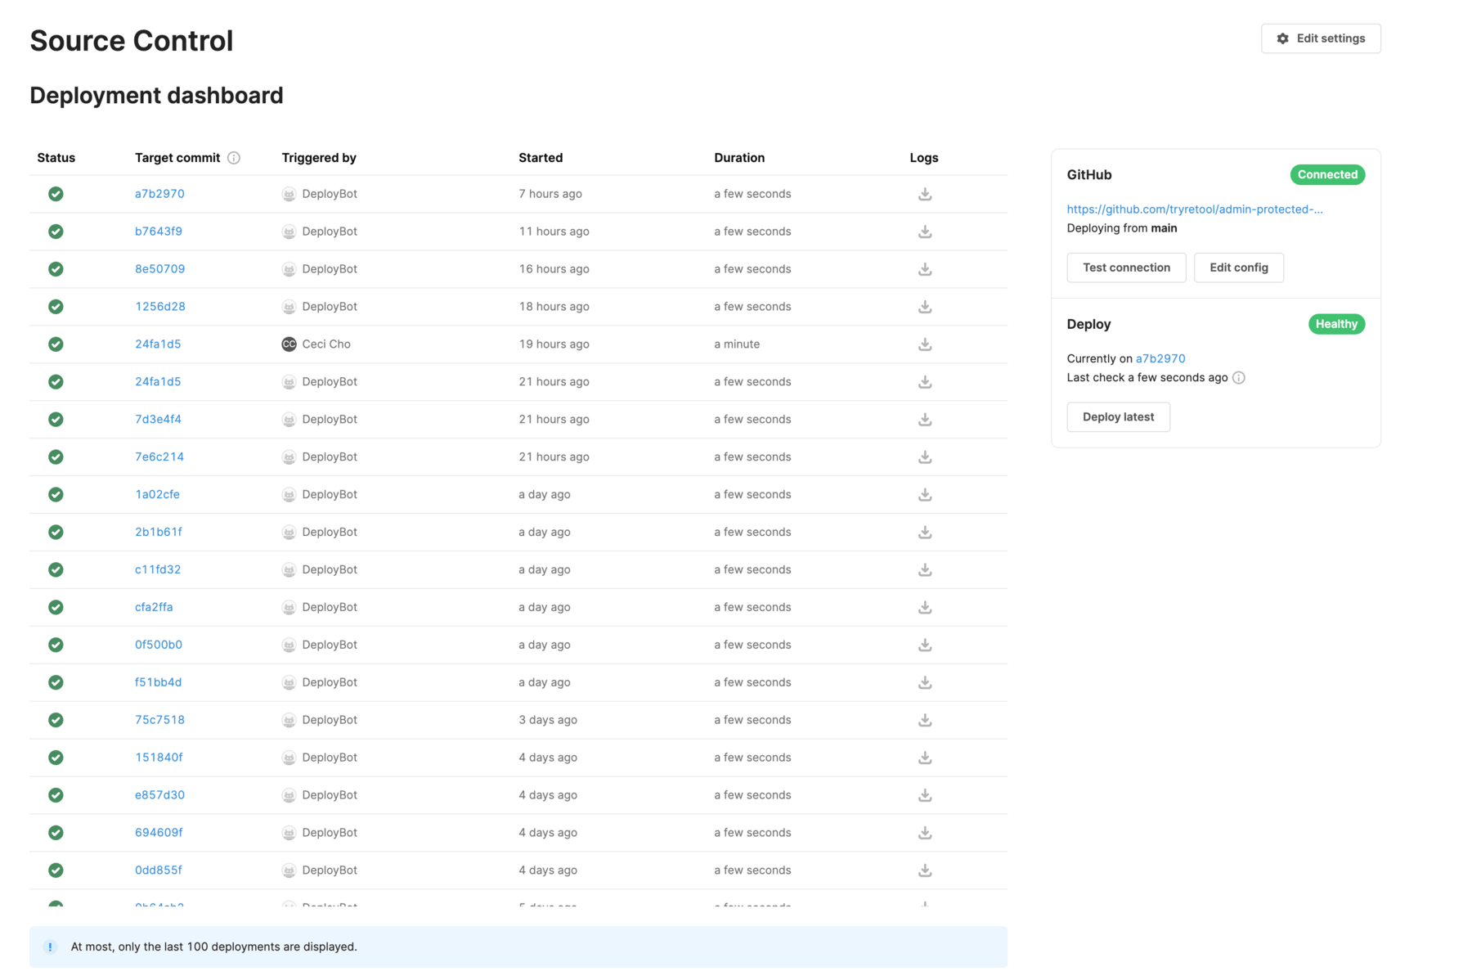
Task: Click info icon next to Target commit
Action: point(234,158)
